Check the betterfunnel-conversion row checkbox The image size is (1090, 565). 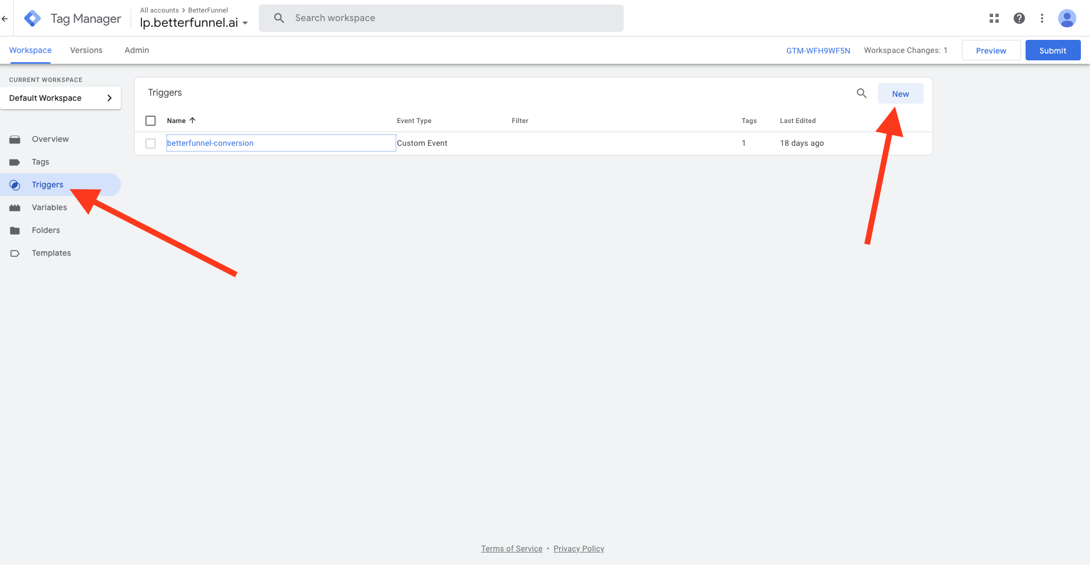151,144
